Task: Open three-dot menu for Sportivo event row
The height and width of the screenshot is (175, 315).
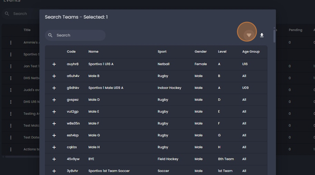Action: [11, 54]
